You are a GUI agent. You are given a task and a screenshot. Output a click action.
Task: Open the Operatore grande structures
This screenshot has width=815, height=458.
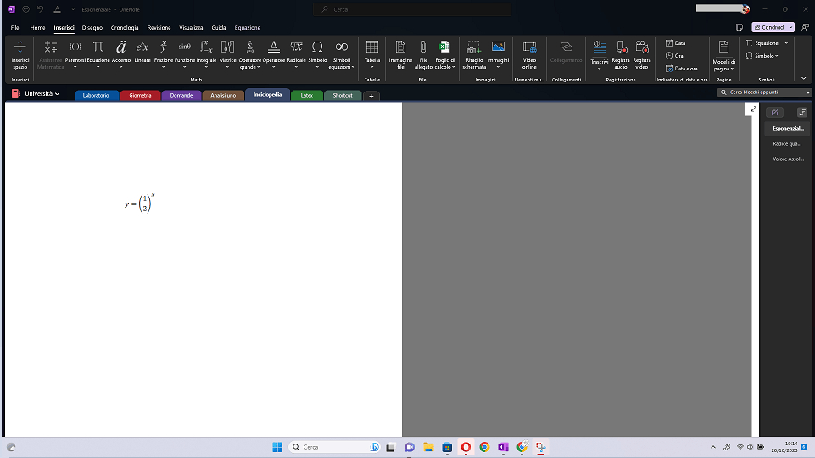250,54
